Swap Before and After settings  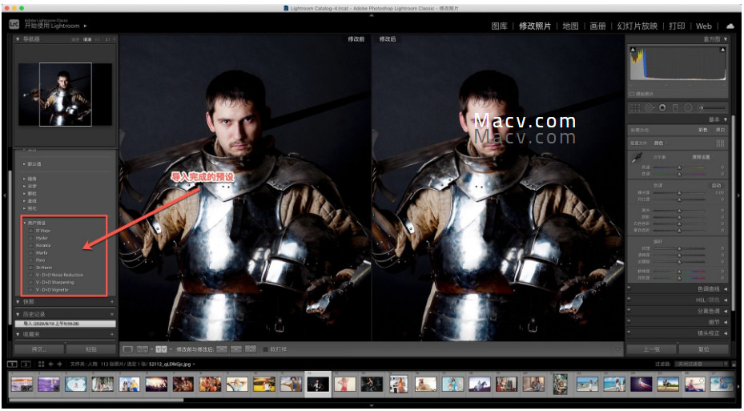tap(251, 349)
